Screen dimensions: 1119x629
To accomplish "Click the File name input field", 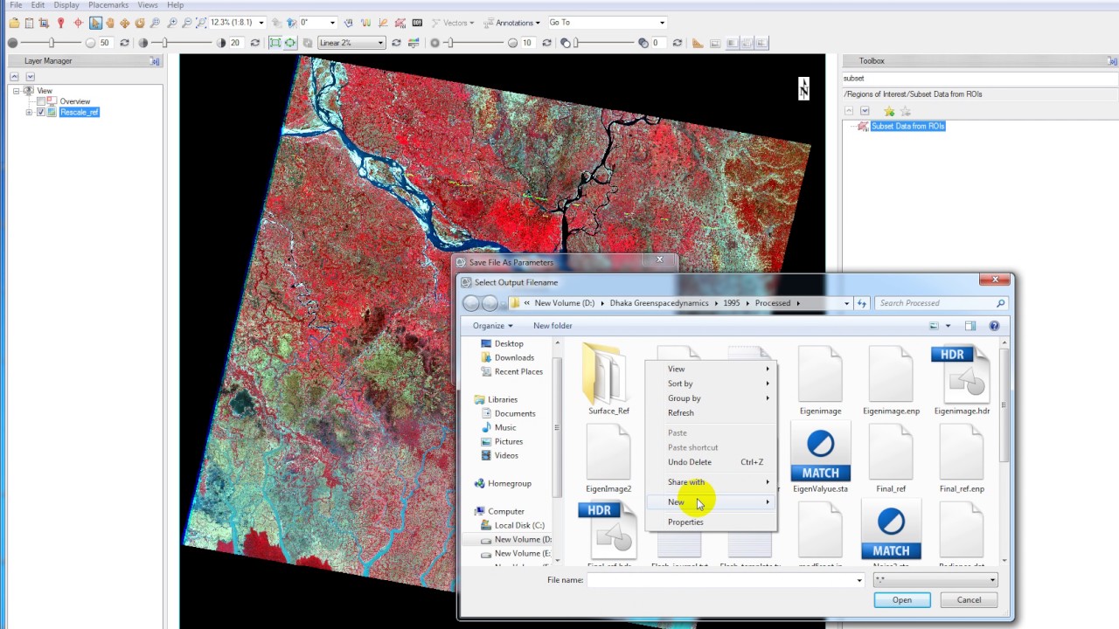I will tap(726, 580).
